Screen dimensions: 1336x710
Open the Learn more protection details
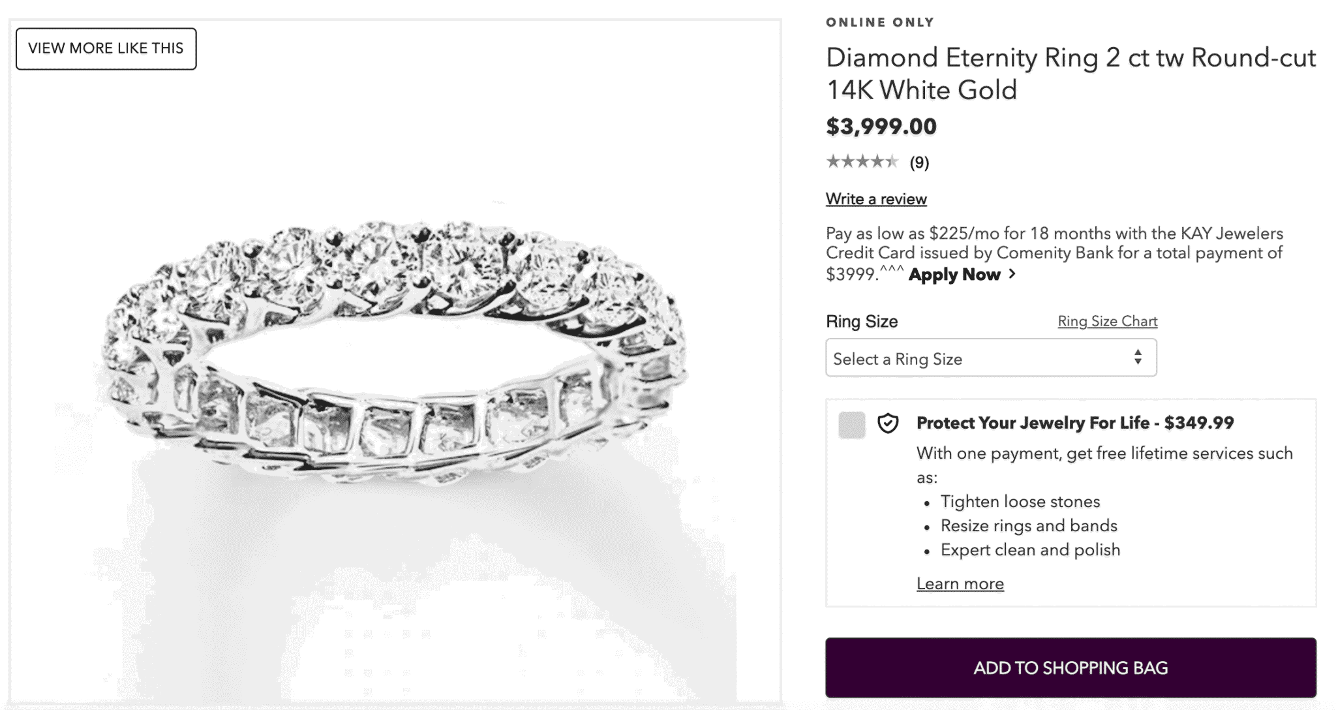(960, 583)
